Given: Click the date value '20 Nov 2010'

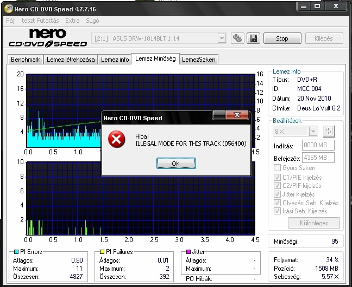Looking at the screenshot, I should [x=314, y=99].
